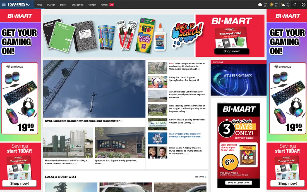Open the search magnifier icon
The height and width of the screenshot is (192, 307).
[295, 4]
